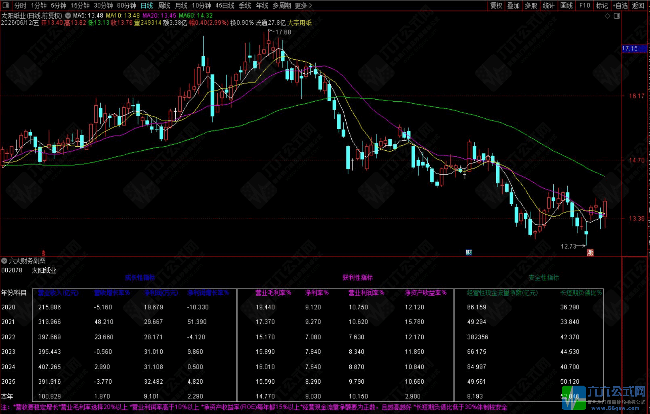
Task: Click the 84.997 cash flow value for 2024
Action: [476, 367]
